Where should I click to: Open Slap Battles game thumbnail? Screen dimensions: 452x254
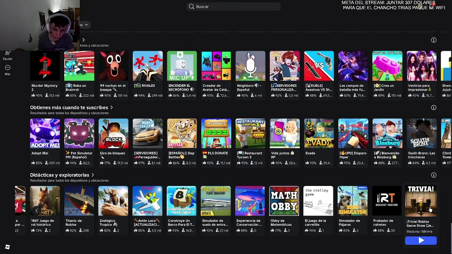tap(182, 133)
